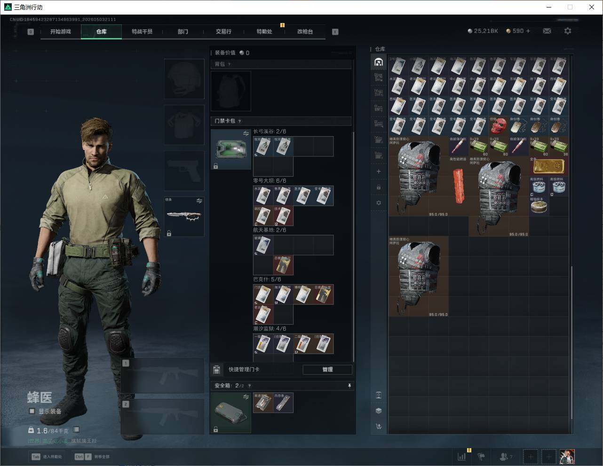Click the safe-like icon above the layers icon
Viewport: 603px width, 466px height.
click(379, 395)
